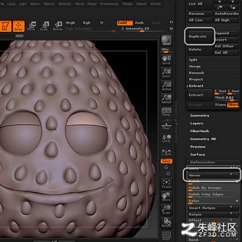Screen dimensions: 242x242
Task: Adjust the Z Intensity slider
Action: coord(135,29)
